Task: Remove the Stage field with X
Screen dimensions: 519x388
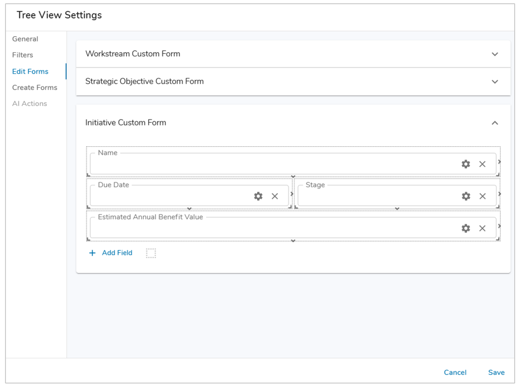Action: [x=482, y=196]
